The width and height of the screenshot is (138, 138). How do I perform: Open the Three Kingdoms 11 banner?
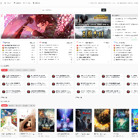click(x=93, y=33)
